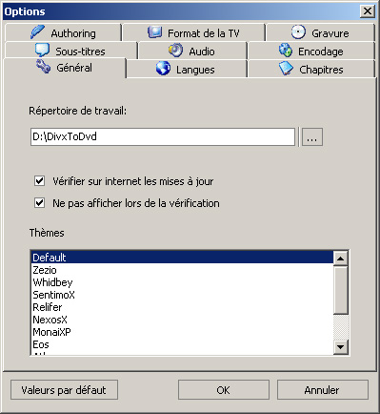The height and width of the screenshot is (414, 380).
Task: Select the Relifer theme
Action: [x=182, y=307]
